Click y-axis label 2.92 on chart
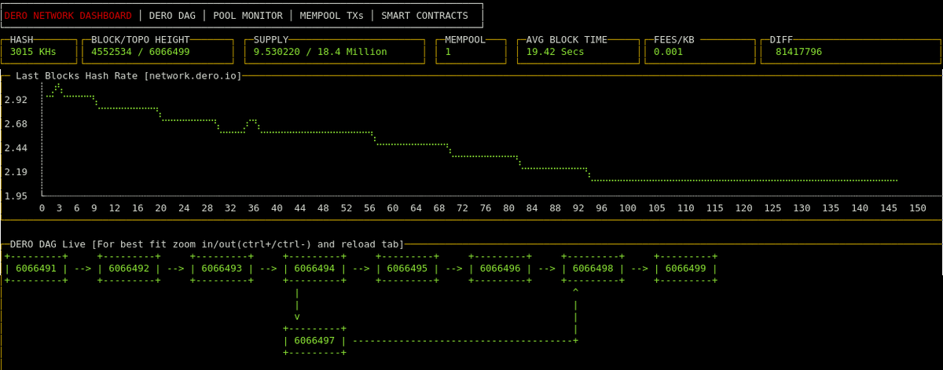The image size is (943, 370). point(16,100)
